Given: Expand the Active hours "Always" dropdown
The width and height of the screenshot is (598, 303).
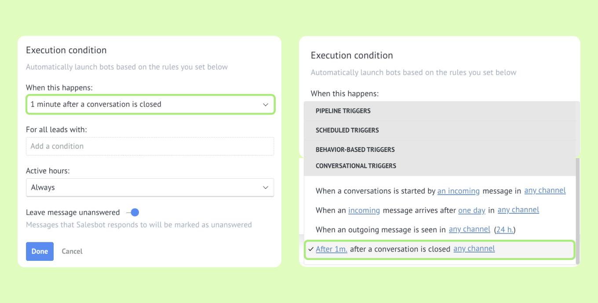Looking at the screenshot, I should tap(150, 188).
